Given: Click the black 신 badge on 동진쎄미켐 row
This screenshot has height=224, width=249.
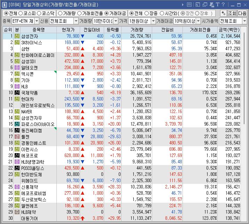Looking at the screenshot, I should (17, 130).
